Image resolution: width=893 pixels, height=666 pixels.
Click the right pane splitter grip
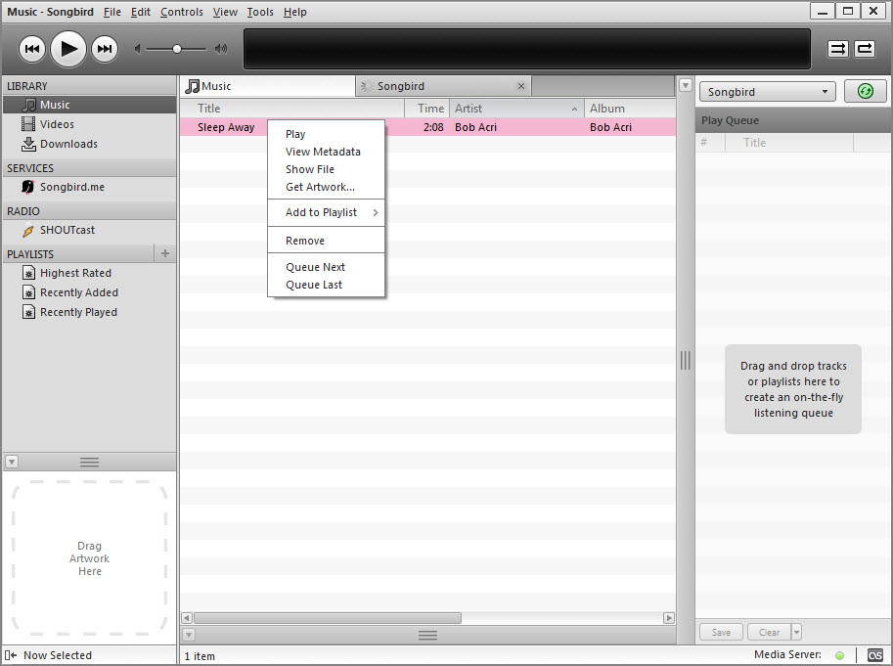[x=686, y=360]
